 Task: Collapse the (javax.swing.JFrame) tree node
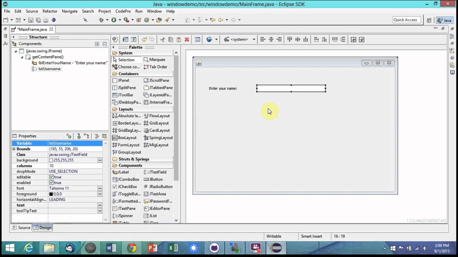(x=16, y=51)
